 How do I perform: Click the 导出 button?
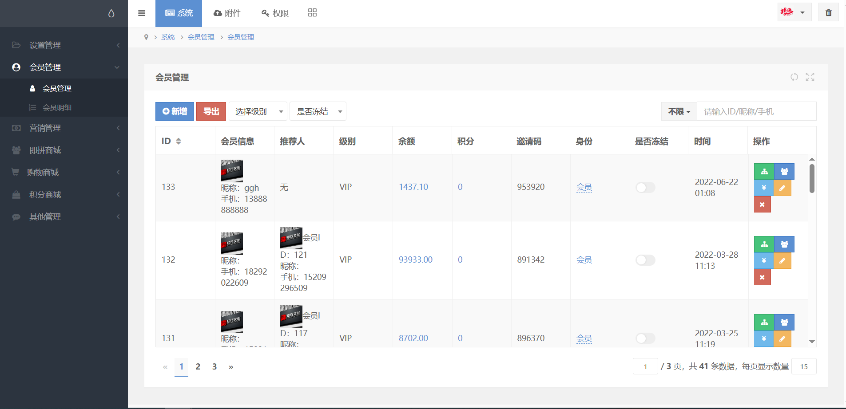[x=211, y=112]
